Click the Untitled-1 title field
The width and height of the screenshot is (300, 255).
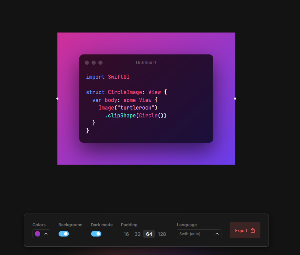[146, 63]
